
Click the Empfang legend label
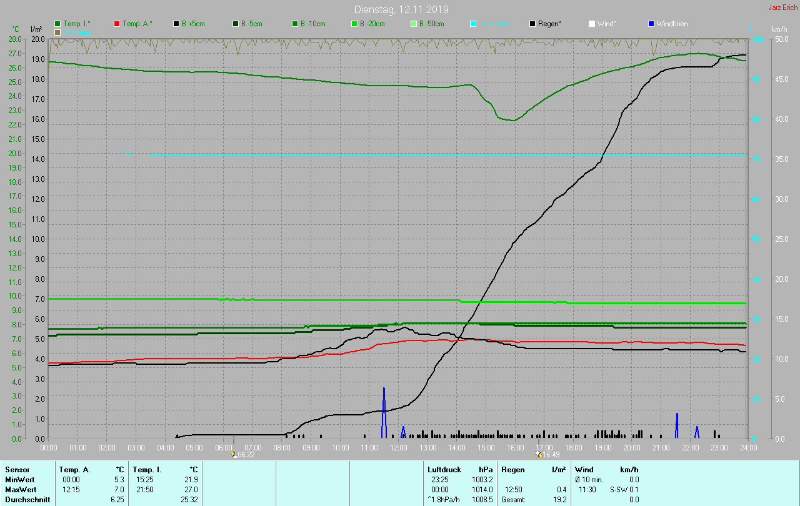(77, 32)
